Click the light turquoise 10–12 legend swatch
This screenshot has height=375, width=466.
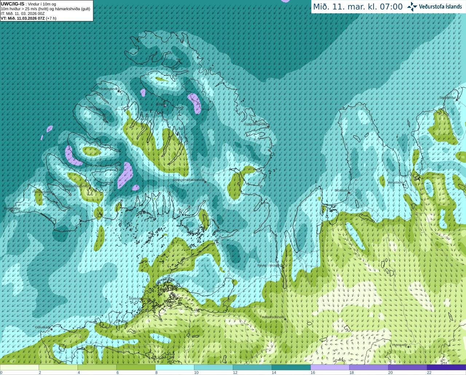213,367
